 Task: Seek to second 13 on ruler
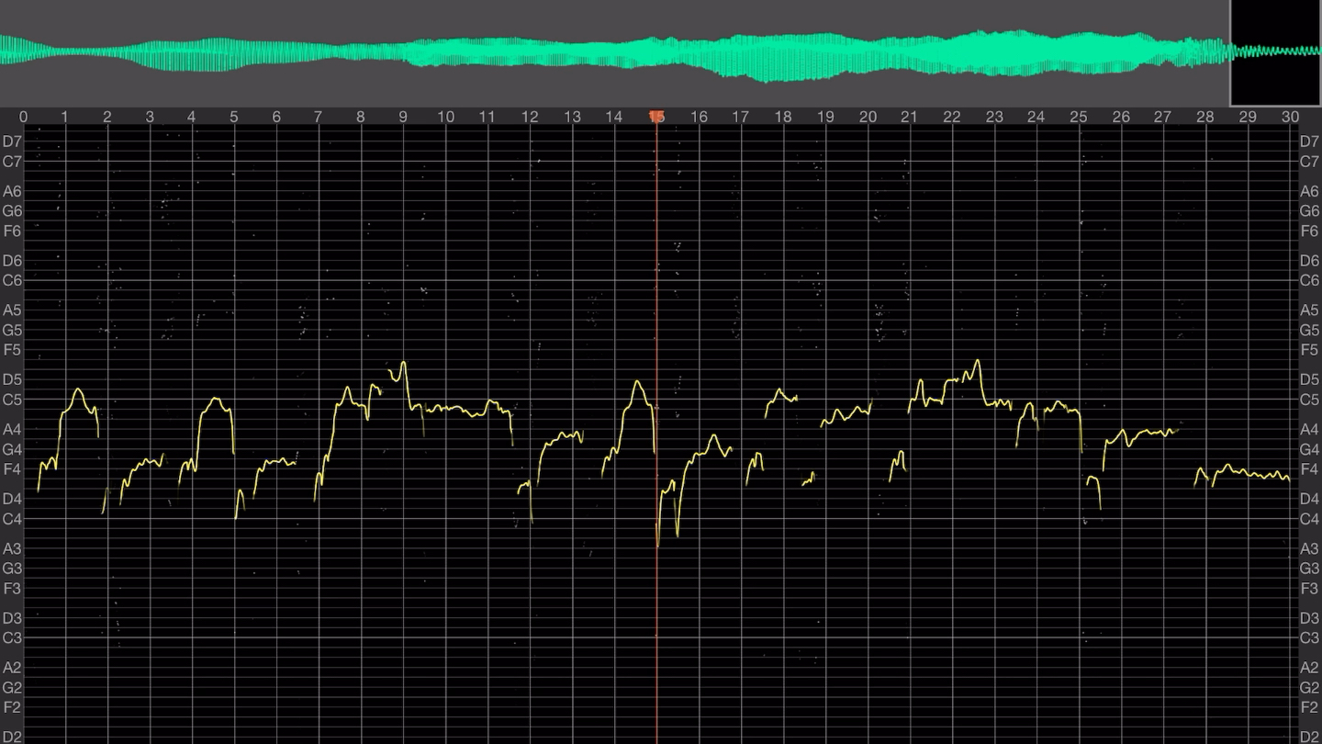[x=572, y=117]
